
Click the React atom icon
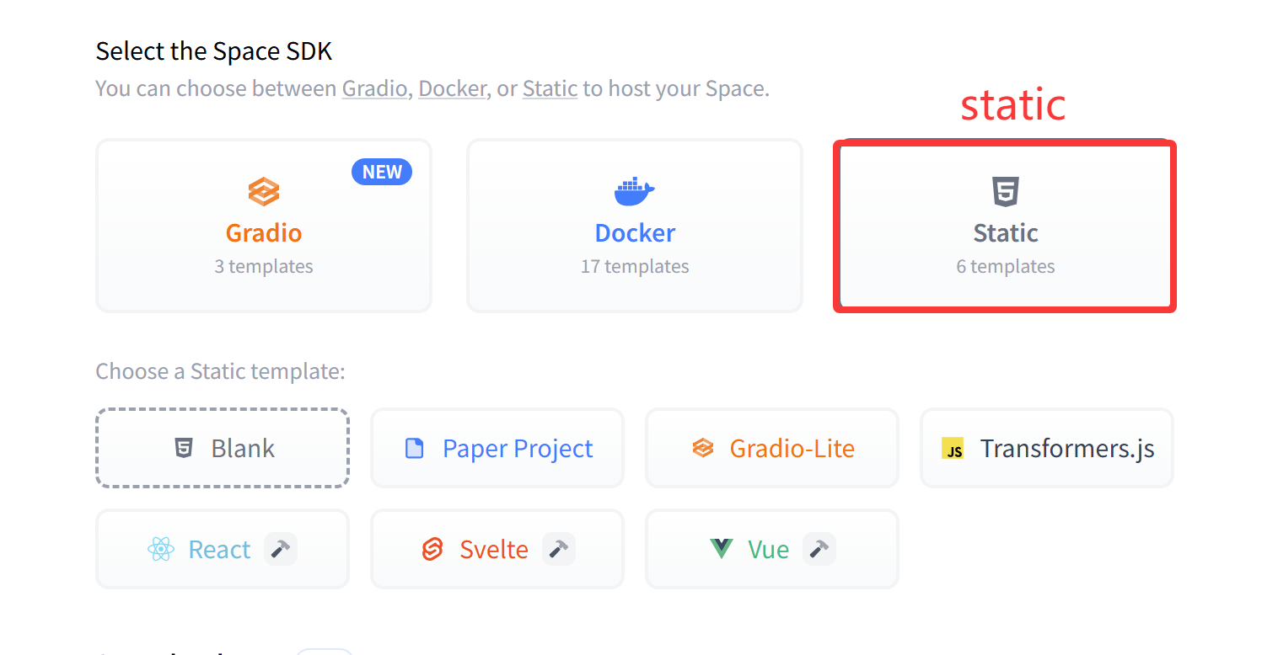click(160, 550)
